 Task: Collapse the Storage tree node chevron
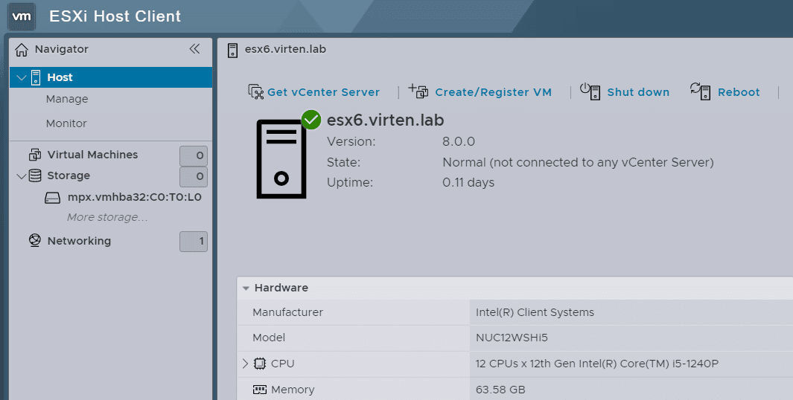[x=22, y=176]
